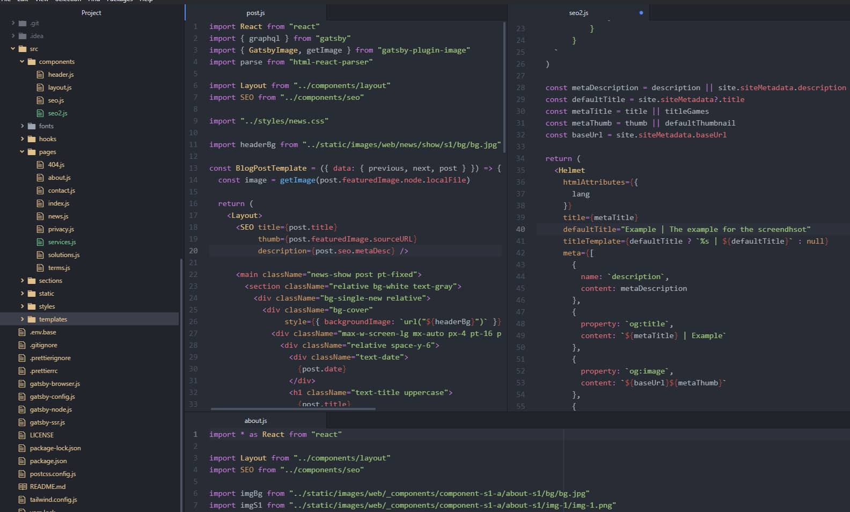Click the seo.js file icon
850x512 pixels.
(x=40, y=100)
